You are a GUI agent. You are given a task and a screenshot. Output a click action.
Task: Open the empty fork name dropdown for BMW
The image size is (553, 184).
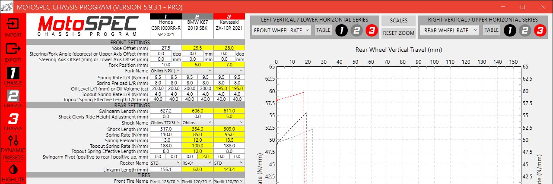pos(197,70)
